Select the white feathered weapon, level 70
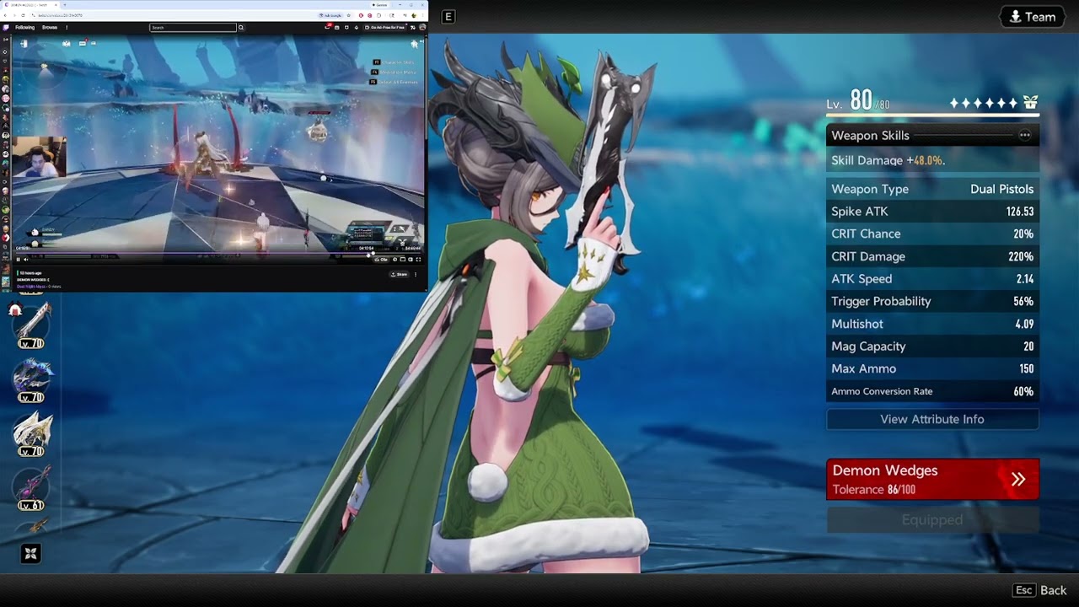This screenshot has width=1079, height=607. point(31,433)
